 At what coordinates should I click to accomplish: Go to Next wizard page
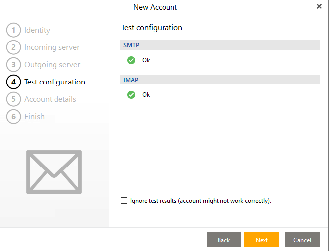[262, 240]
